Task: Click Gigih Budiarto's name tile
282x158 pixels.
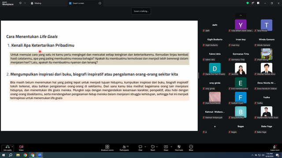Action: [x=215, y=39]
